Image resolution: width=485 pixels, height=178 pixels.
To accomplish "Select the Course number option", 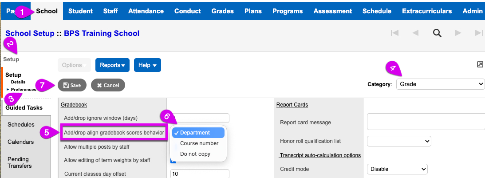I will tap(199, 143).
